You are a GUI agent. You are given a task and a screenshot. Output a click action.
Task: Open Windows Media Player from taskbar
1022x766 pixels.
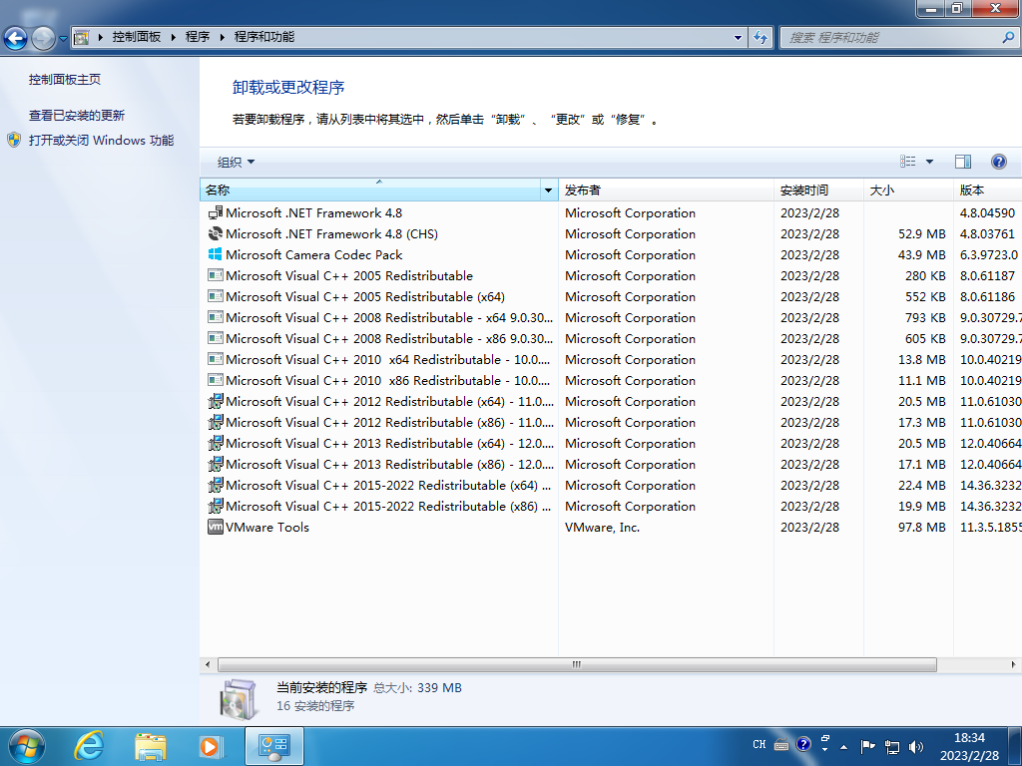click(x=211, y=746)
